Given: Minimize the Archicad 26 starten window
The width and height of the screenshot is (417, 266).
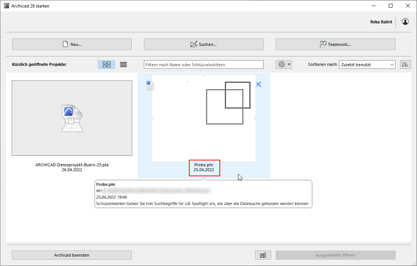Looking at the screenshot, I should tap(373, 6).
